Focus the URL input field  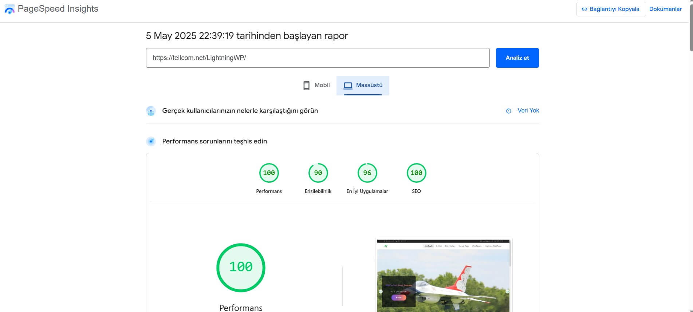pos(318,58)
